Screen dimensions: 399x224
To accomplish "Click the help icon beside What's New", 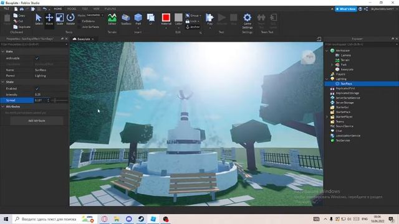I will click(x=360, y=9).
